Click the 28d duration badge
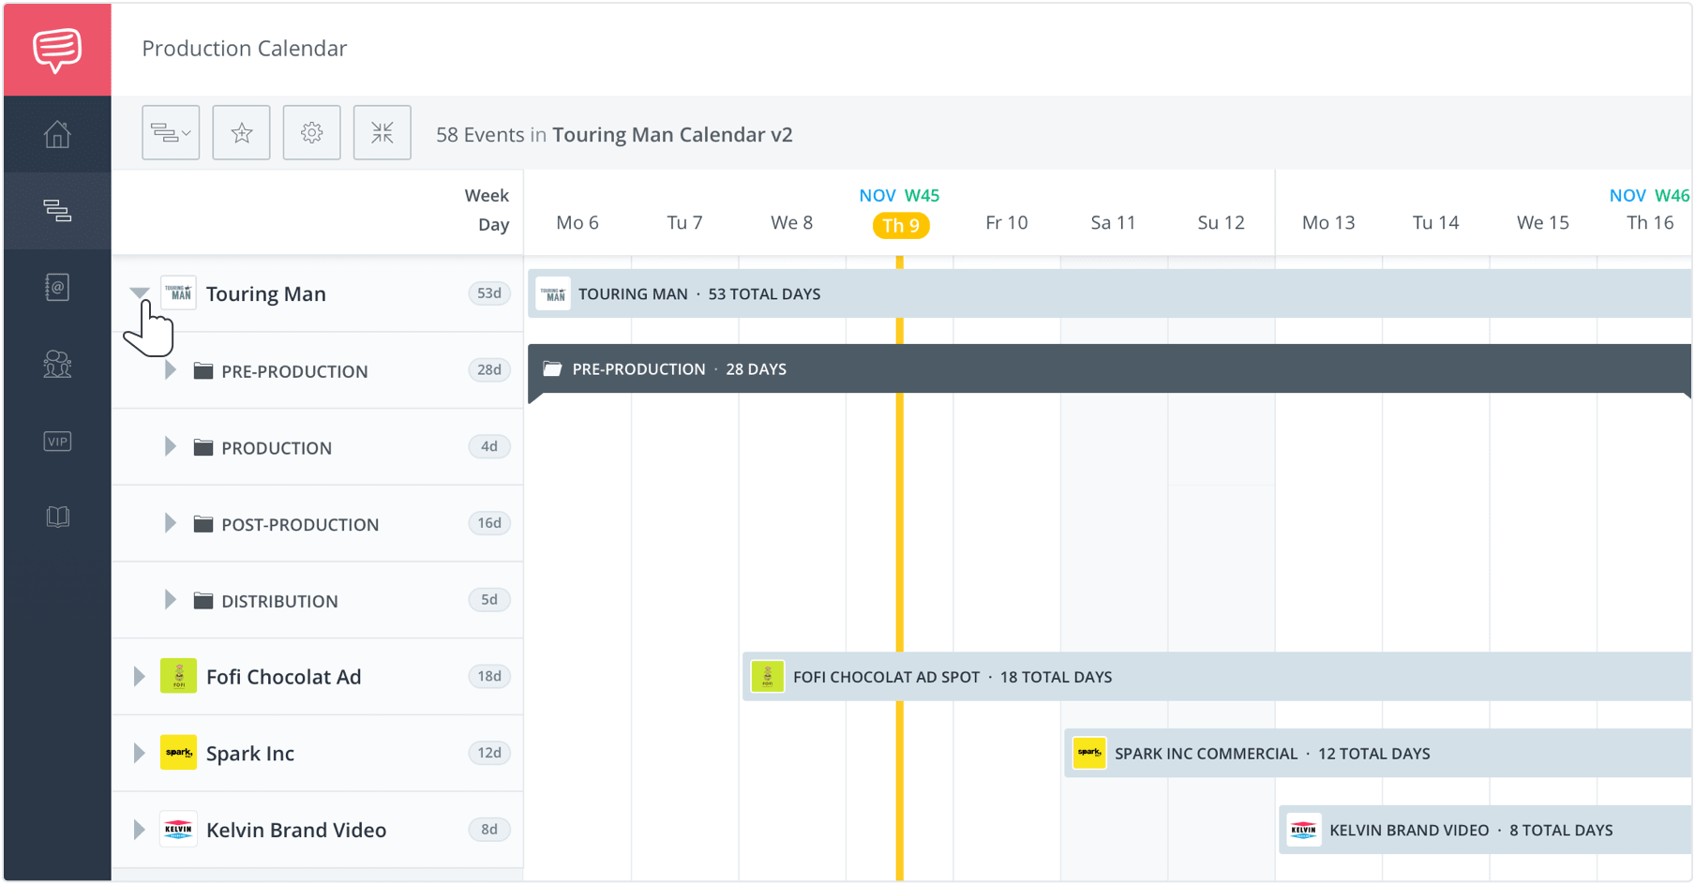Screen dimensions: 1695x885 pyautogui.click(x=489, y=370)
